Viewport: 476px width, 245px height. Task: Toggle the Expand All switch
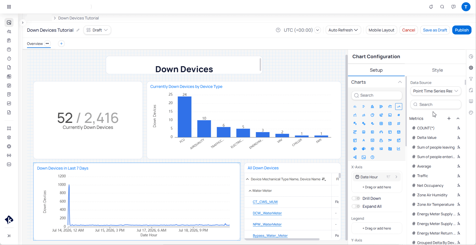tap(356, 206)
